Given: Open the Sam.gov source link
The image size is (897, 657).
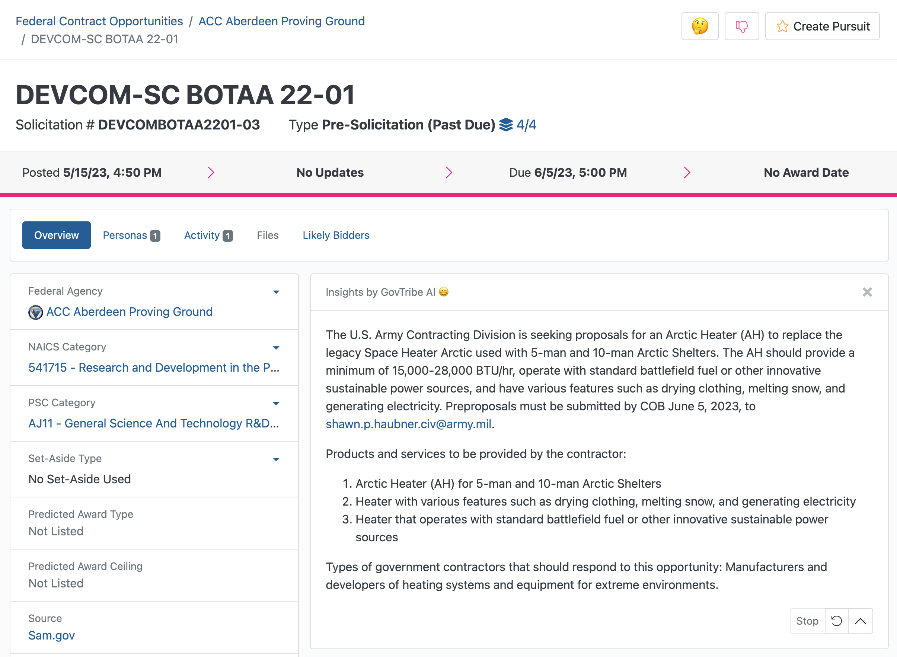Looking at the screenshot, I should [x=51, y=635].
